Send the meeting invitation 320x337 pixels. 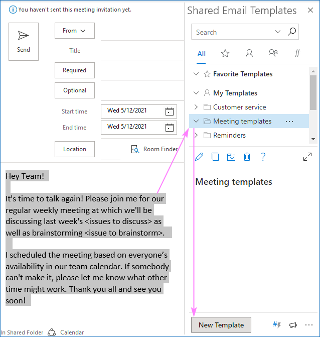pos(24,42)
